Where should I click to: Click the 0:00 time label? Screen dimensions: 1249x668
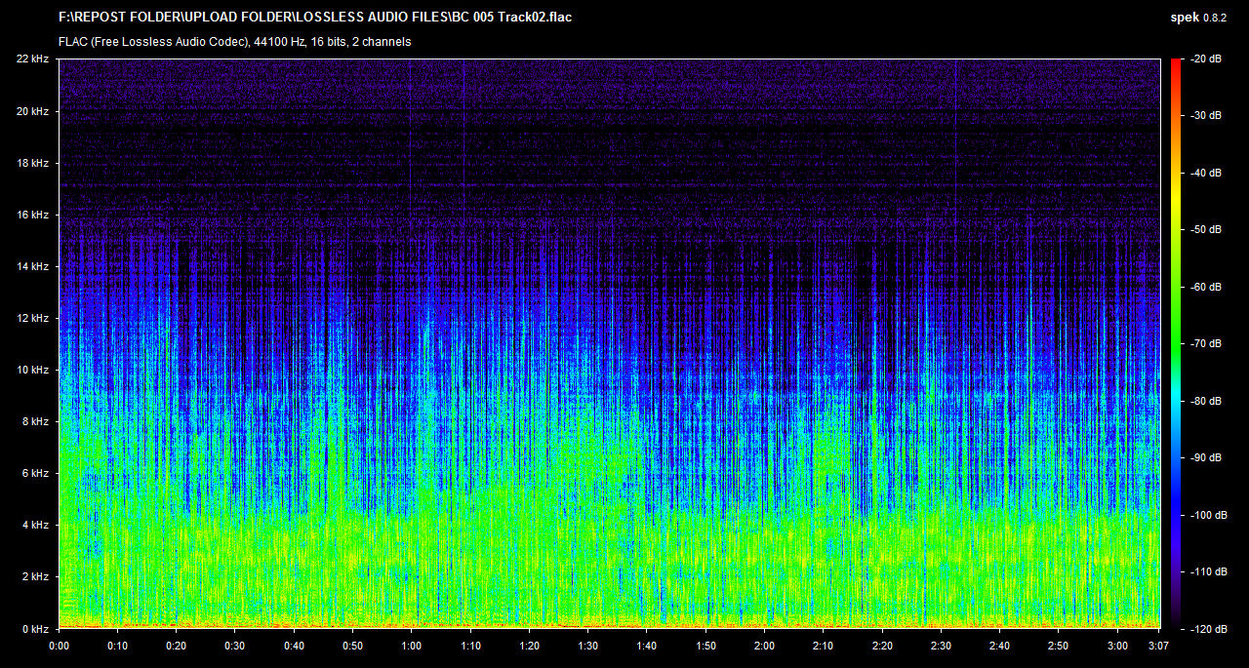point(59,646)
